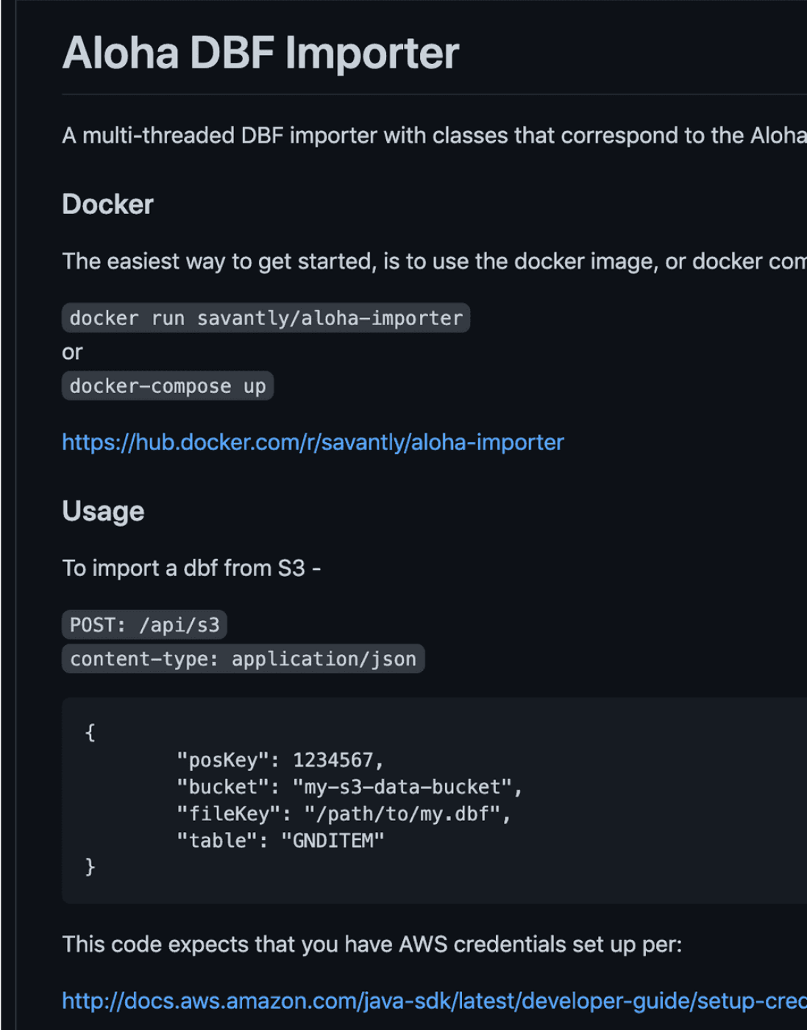Click the Docker section heading
The height and width of the screenshot is (1030, 807).
click(x=107, y=205)
